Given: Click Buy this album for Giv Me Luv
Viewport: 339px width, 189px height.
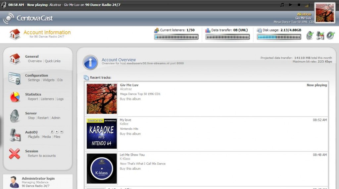Looking at the screenshot, I should tap(130, 99).
